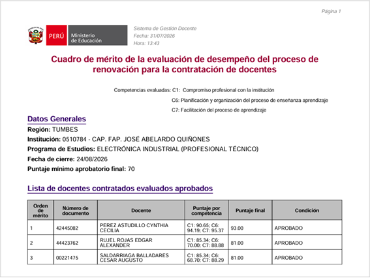This screenshot has width=370, height=278.
Task: Click the Peru coat of arms emblem
Action: coord(36,35)
